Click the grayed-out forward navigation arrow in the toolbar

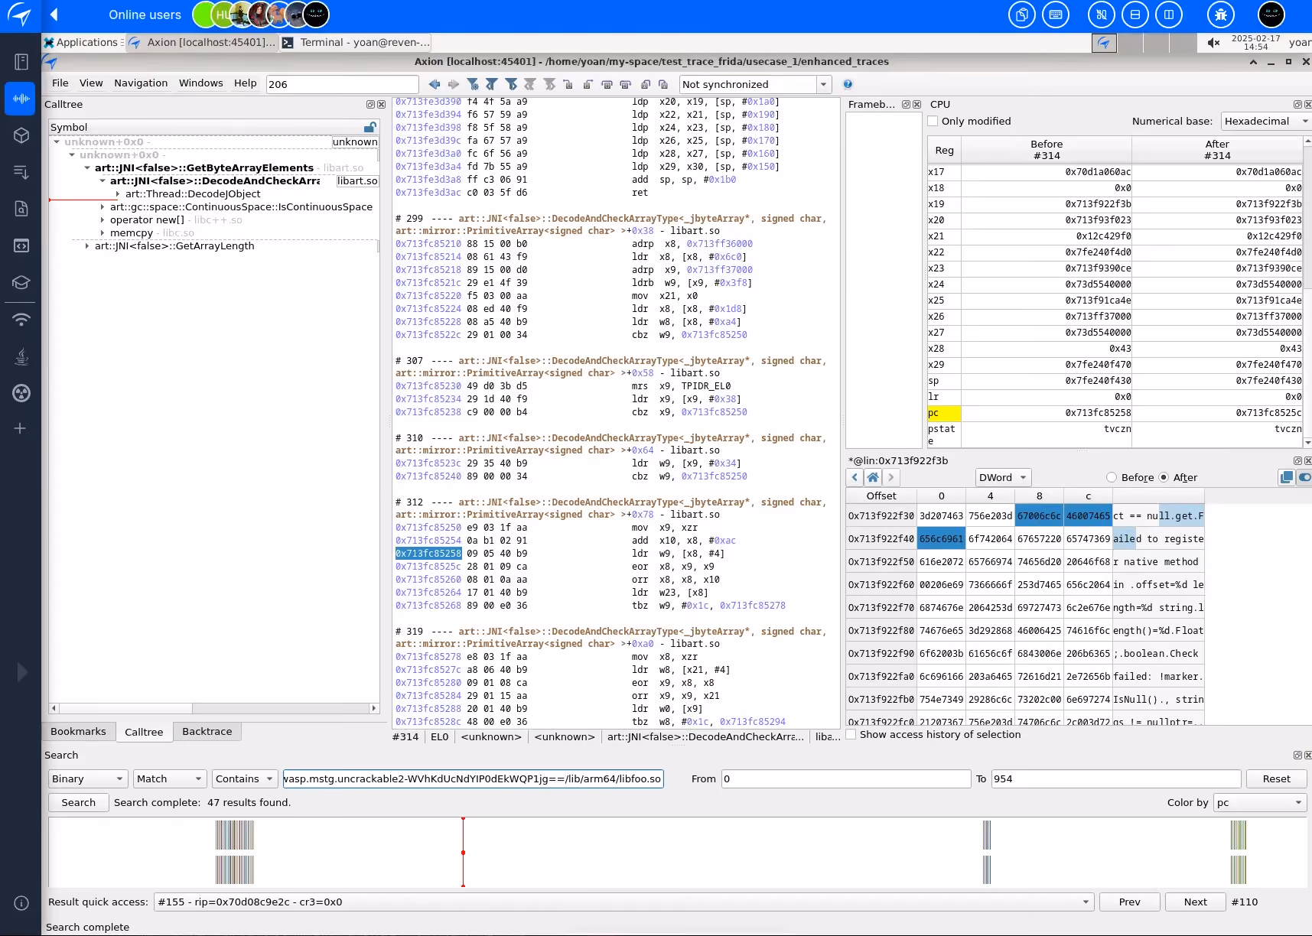tap(454, 84)
